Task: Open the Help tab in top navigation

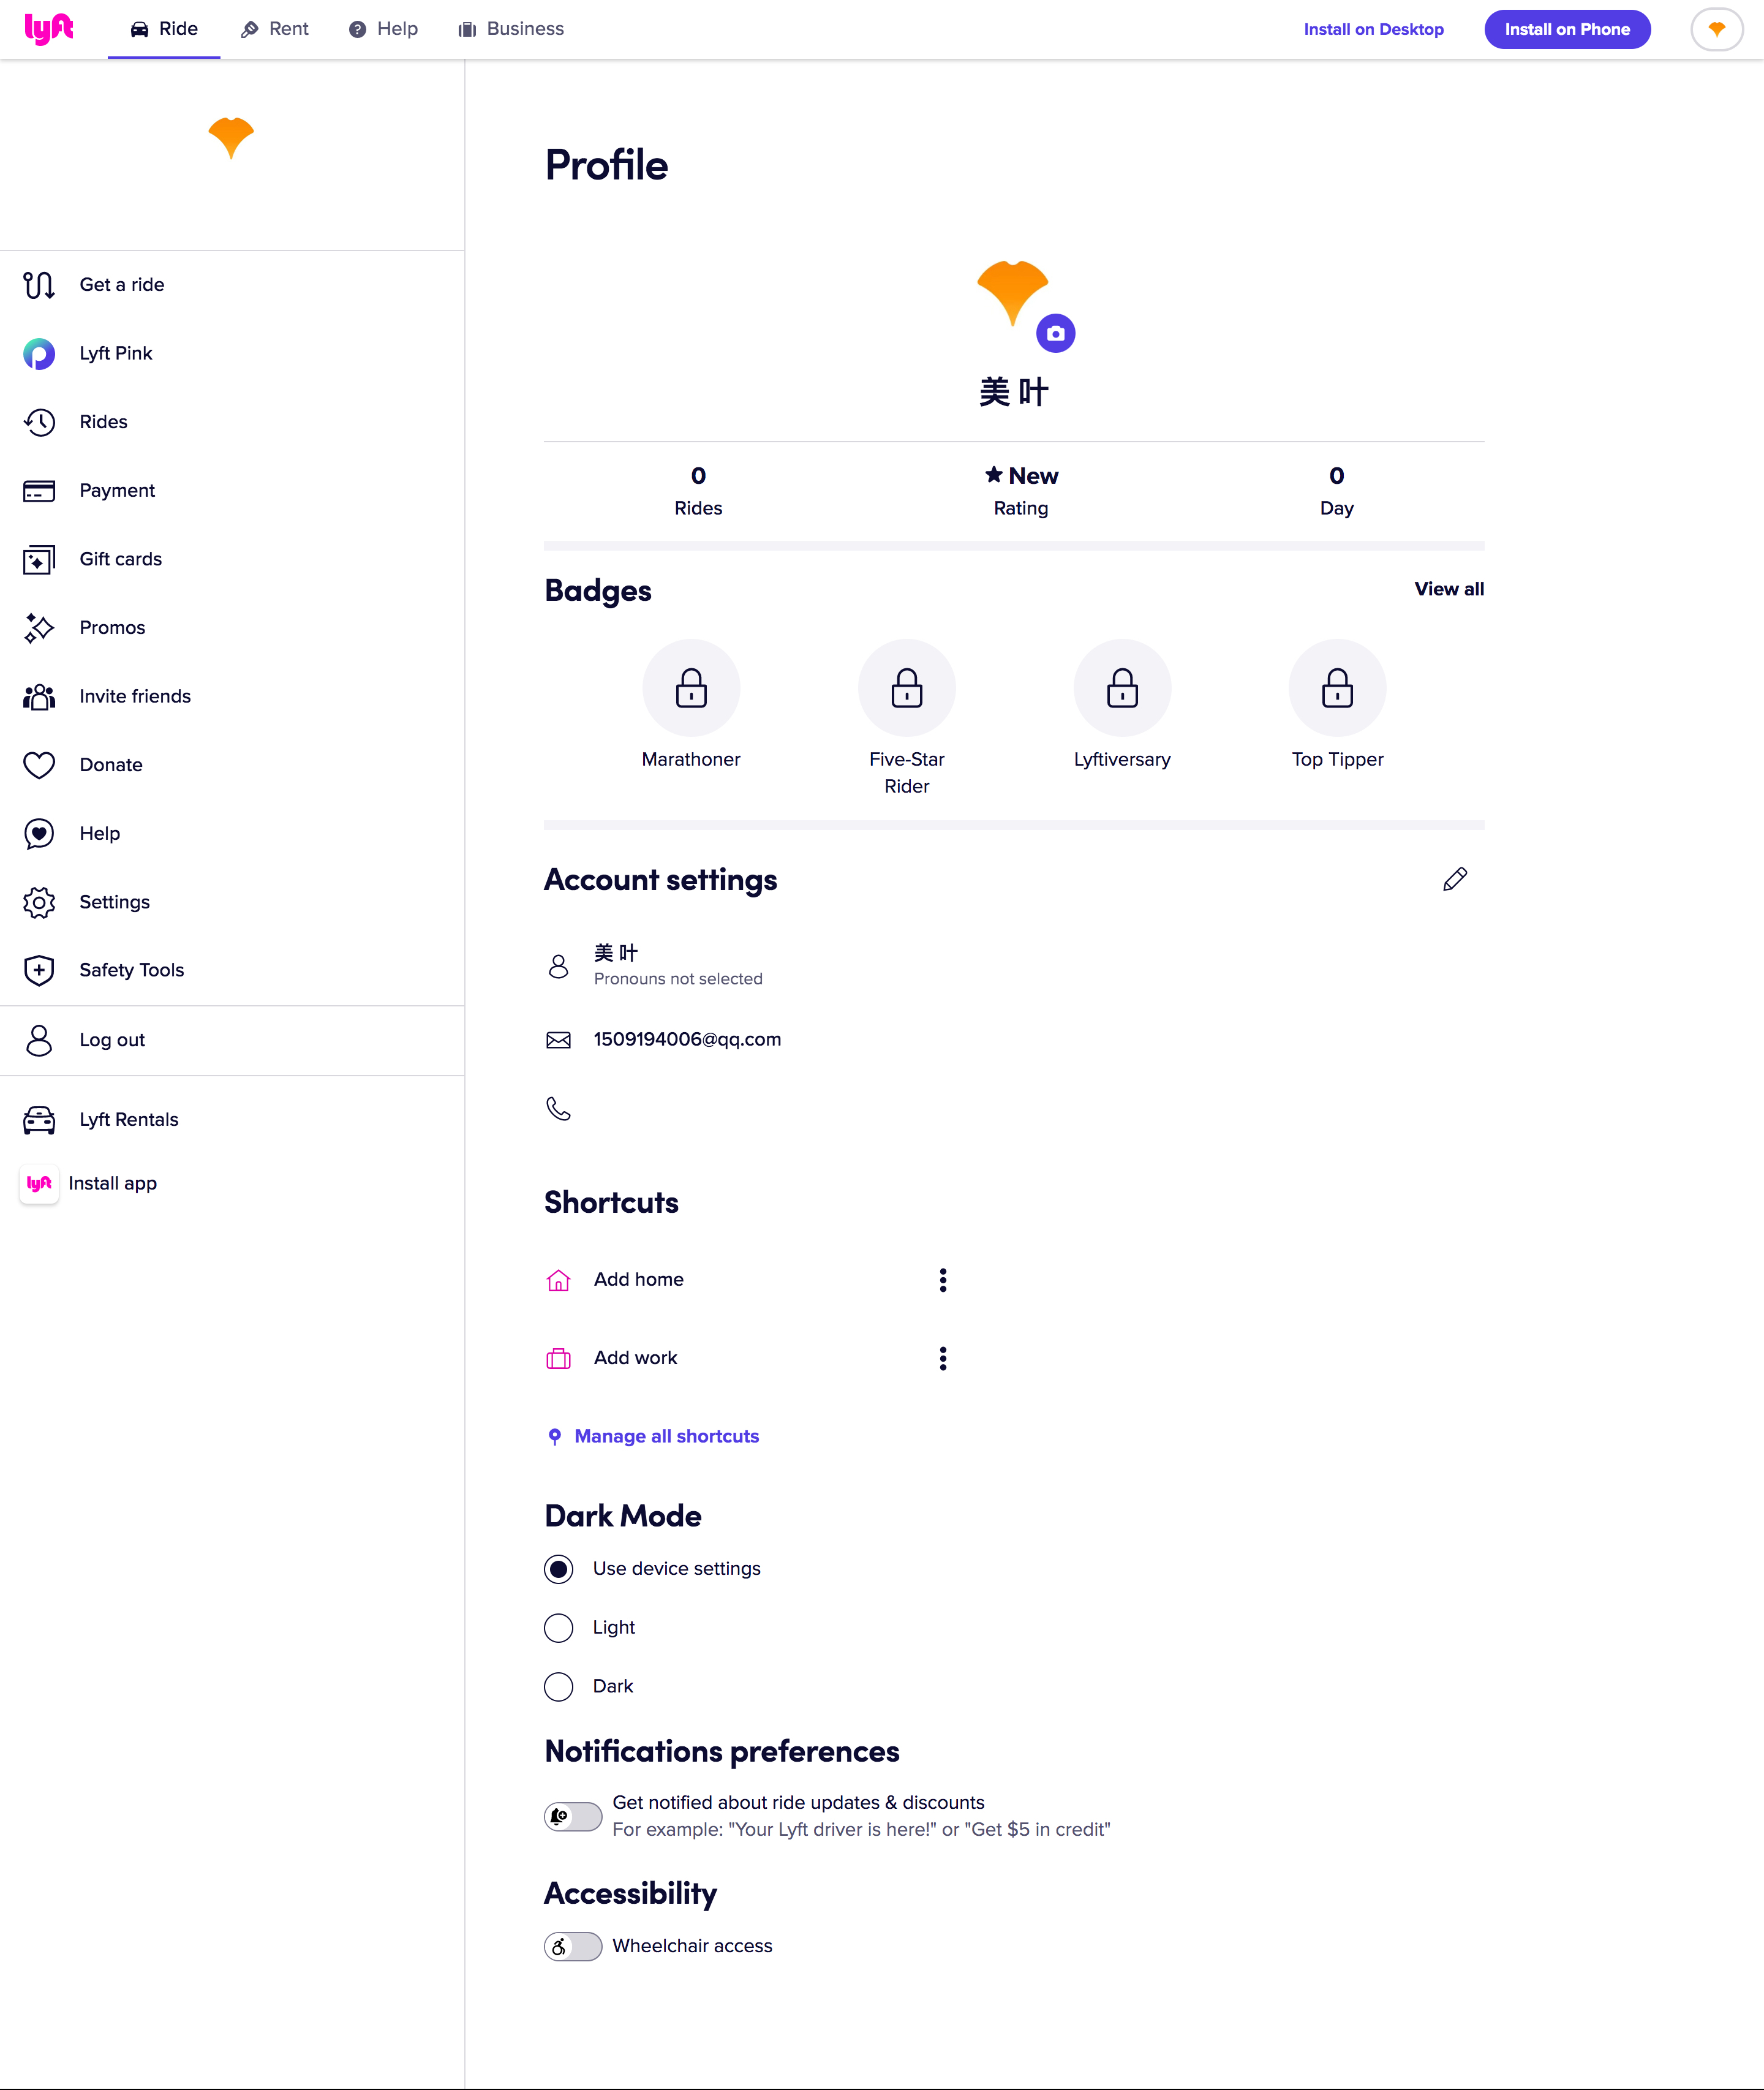Action: [x=383, y=29]
